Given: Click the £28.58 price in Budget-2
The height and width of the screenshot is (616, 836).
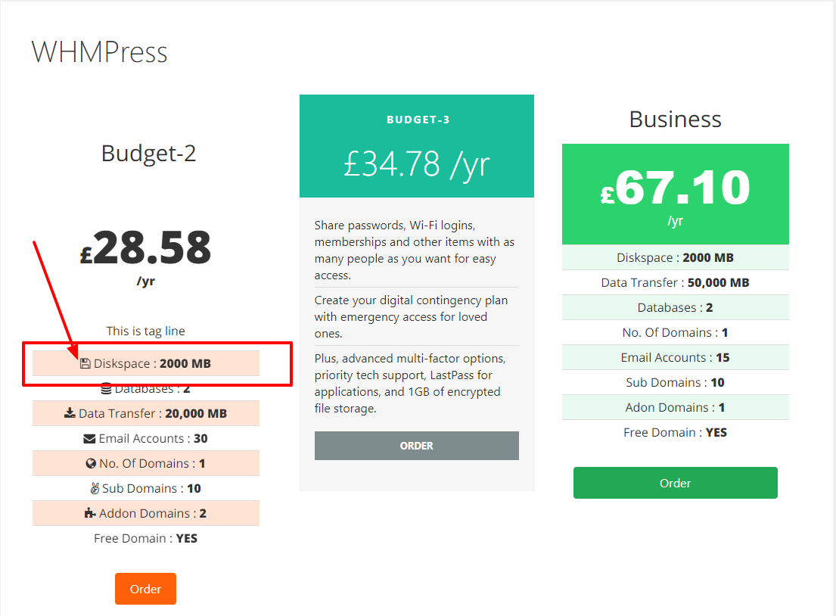Looking at the screenshot, I should pyautogui.click(x=145, y=248).
